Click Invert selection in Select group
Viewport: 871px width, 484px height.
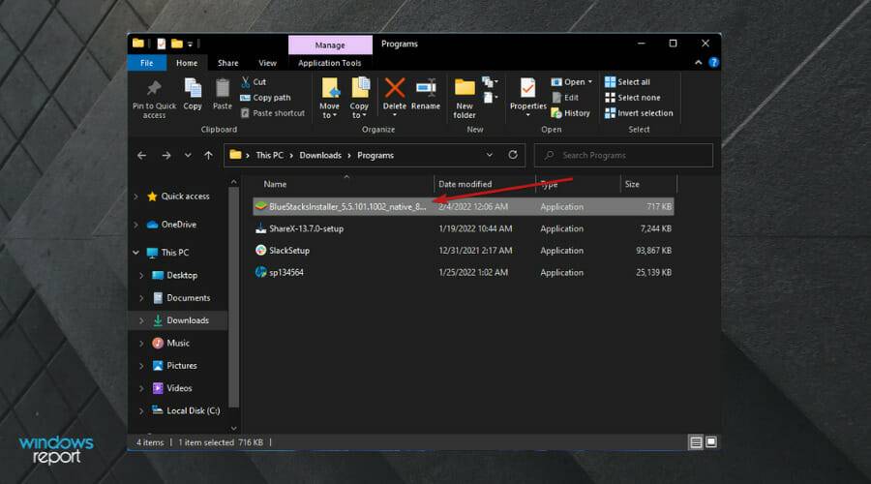pyautogui.click(x=639, y=113)
